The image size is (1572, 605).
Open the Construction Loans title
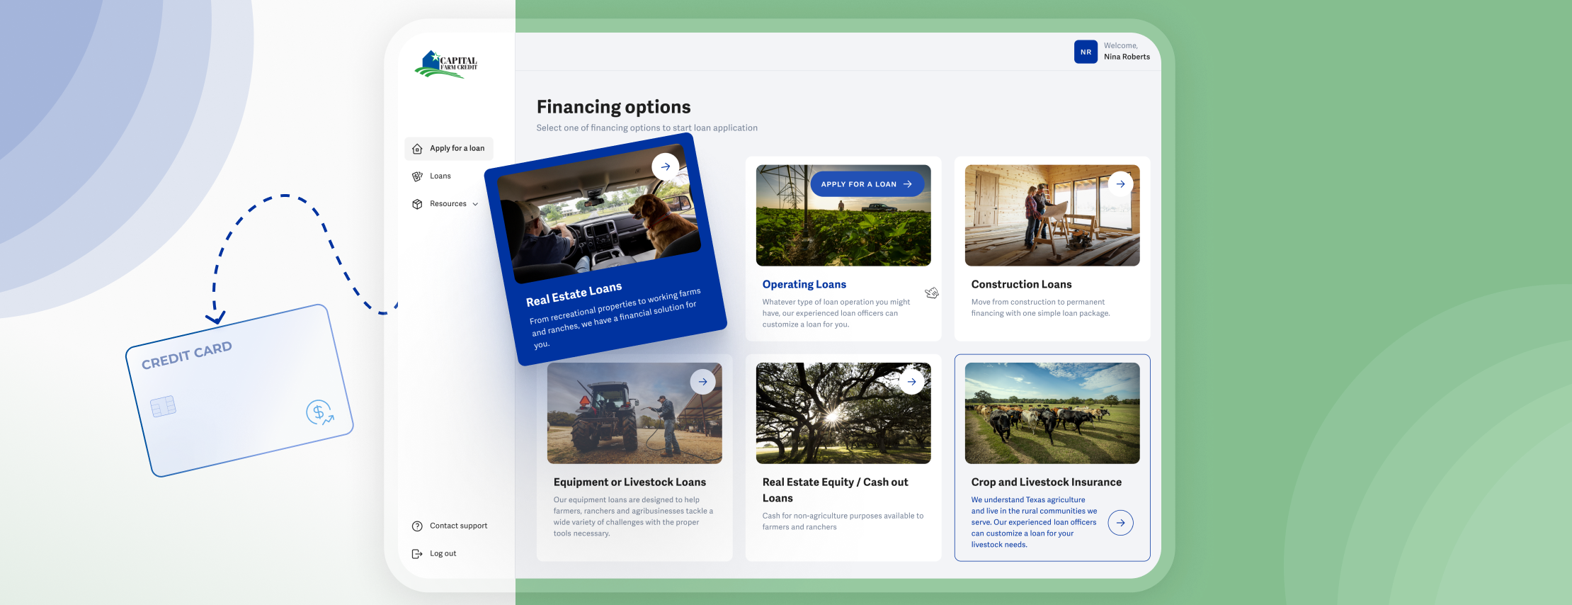coord(1021,284)
